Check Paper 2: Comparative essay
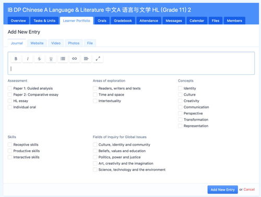The width and height of the screenshot is (261, 197). [x=10, y=95]
